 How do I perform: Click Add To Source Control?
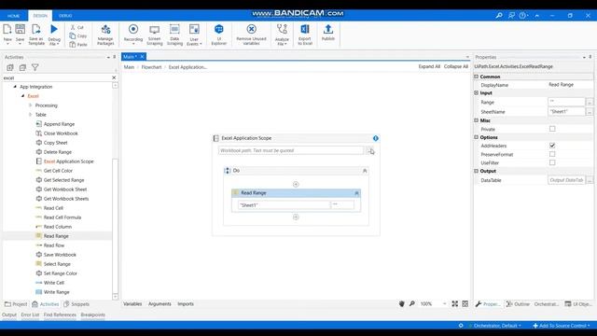point(562,326)
